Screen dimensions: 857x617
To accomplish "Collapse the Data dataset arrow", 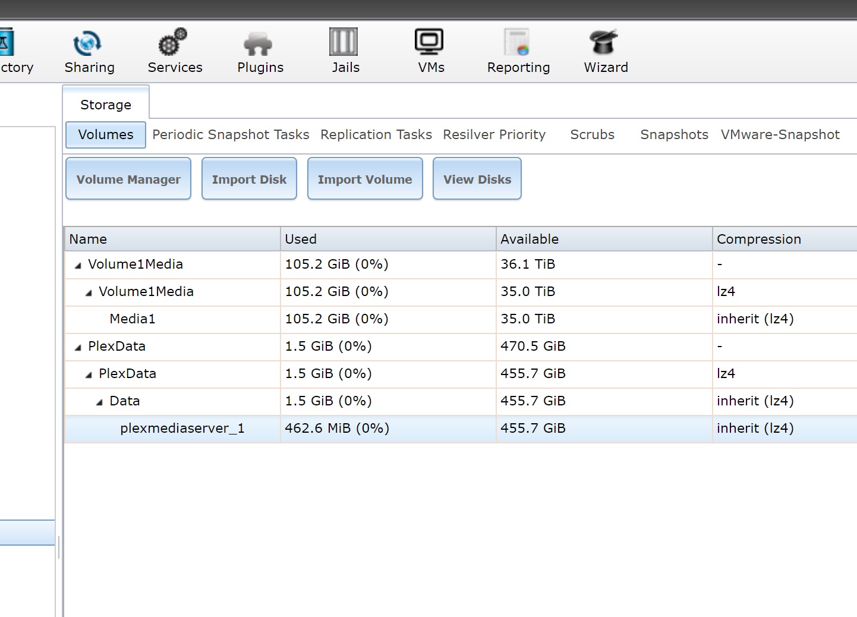I will (99, 402).
